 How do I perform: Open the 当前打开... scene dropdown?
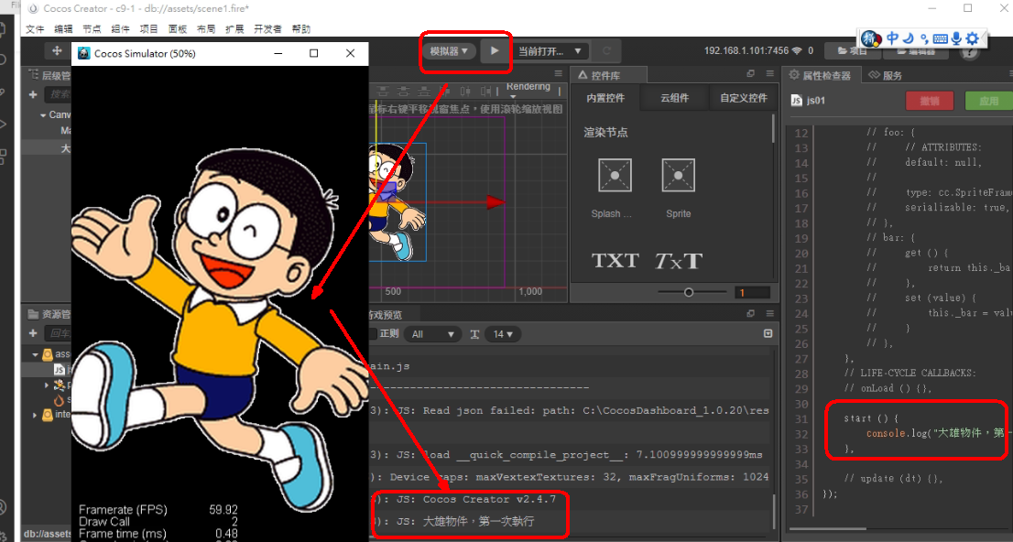[550, 51]
